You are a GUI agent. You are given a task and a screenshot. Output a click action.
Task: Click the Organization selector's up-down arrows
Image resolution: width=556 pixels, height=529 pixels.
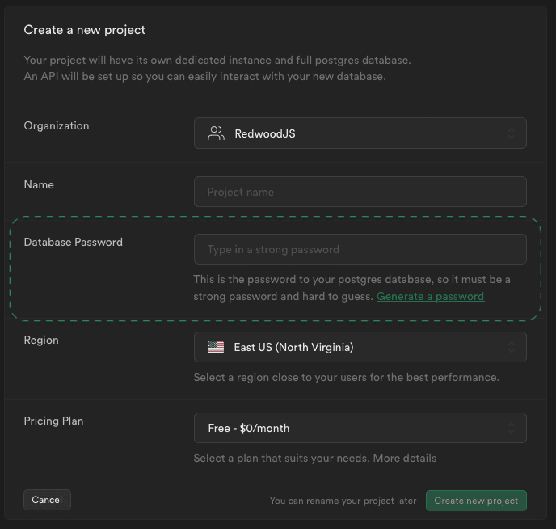coord(511,133)
